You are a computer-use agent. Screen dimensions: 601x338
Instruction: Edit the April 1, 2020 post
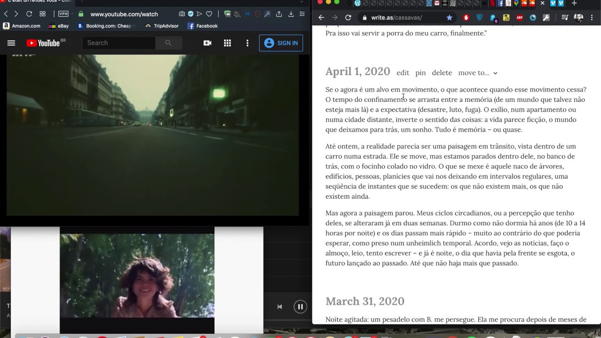click(403, 73)
